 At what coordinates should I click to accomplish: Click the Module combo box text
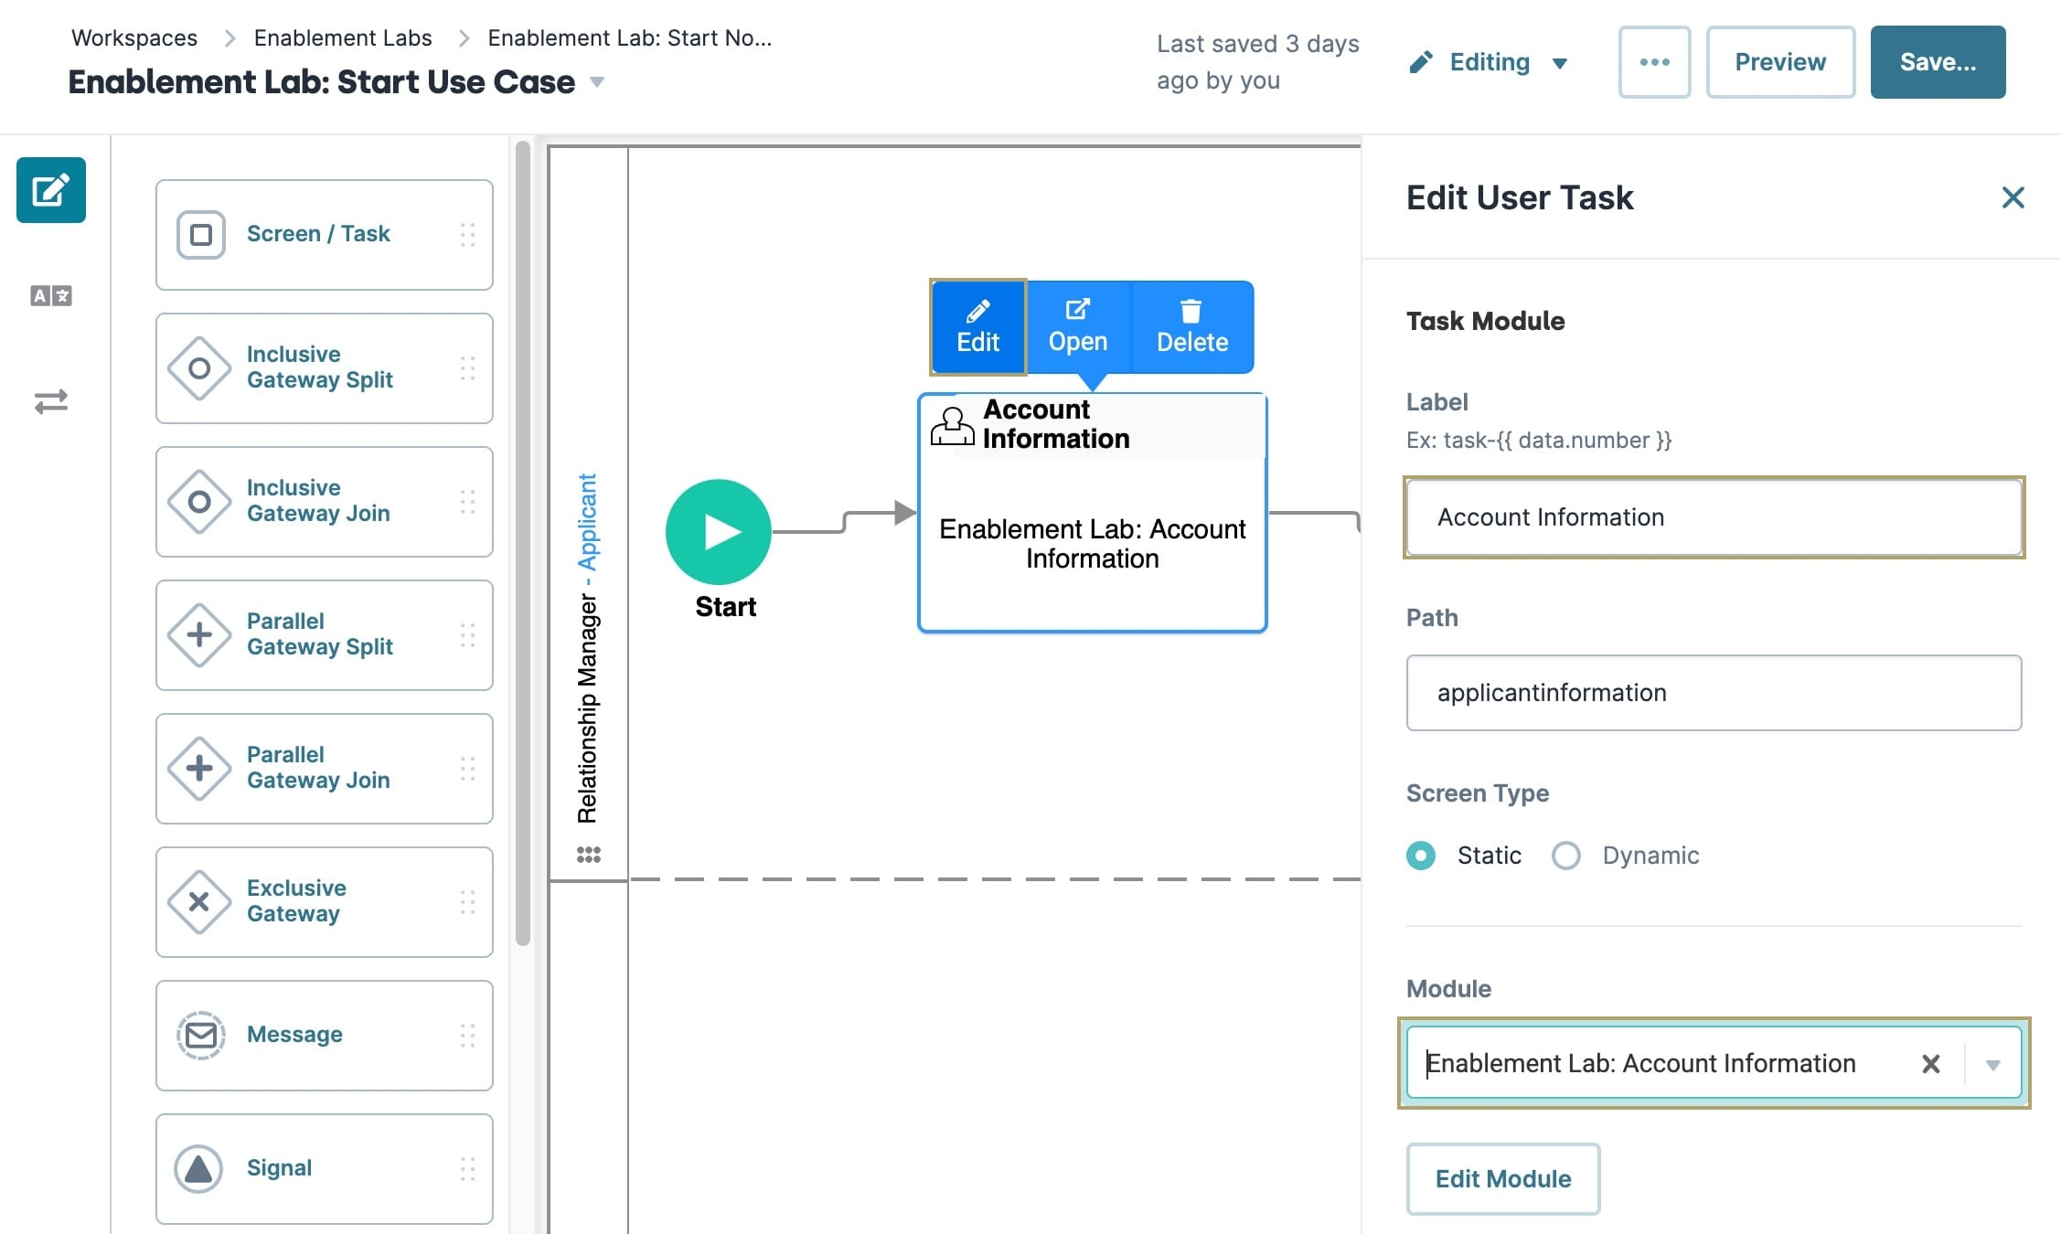[x=1641, y=1064]
